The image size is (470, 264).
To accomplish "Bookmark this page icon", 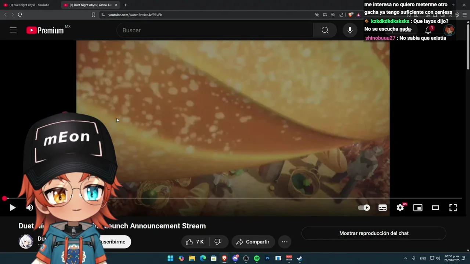I will (x=93, y=15).
